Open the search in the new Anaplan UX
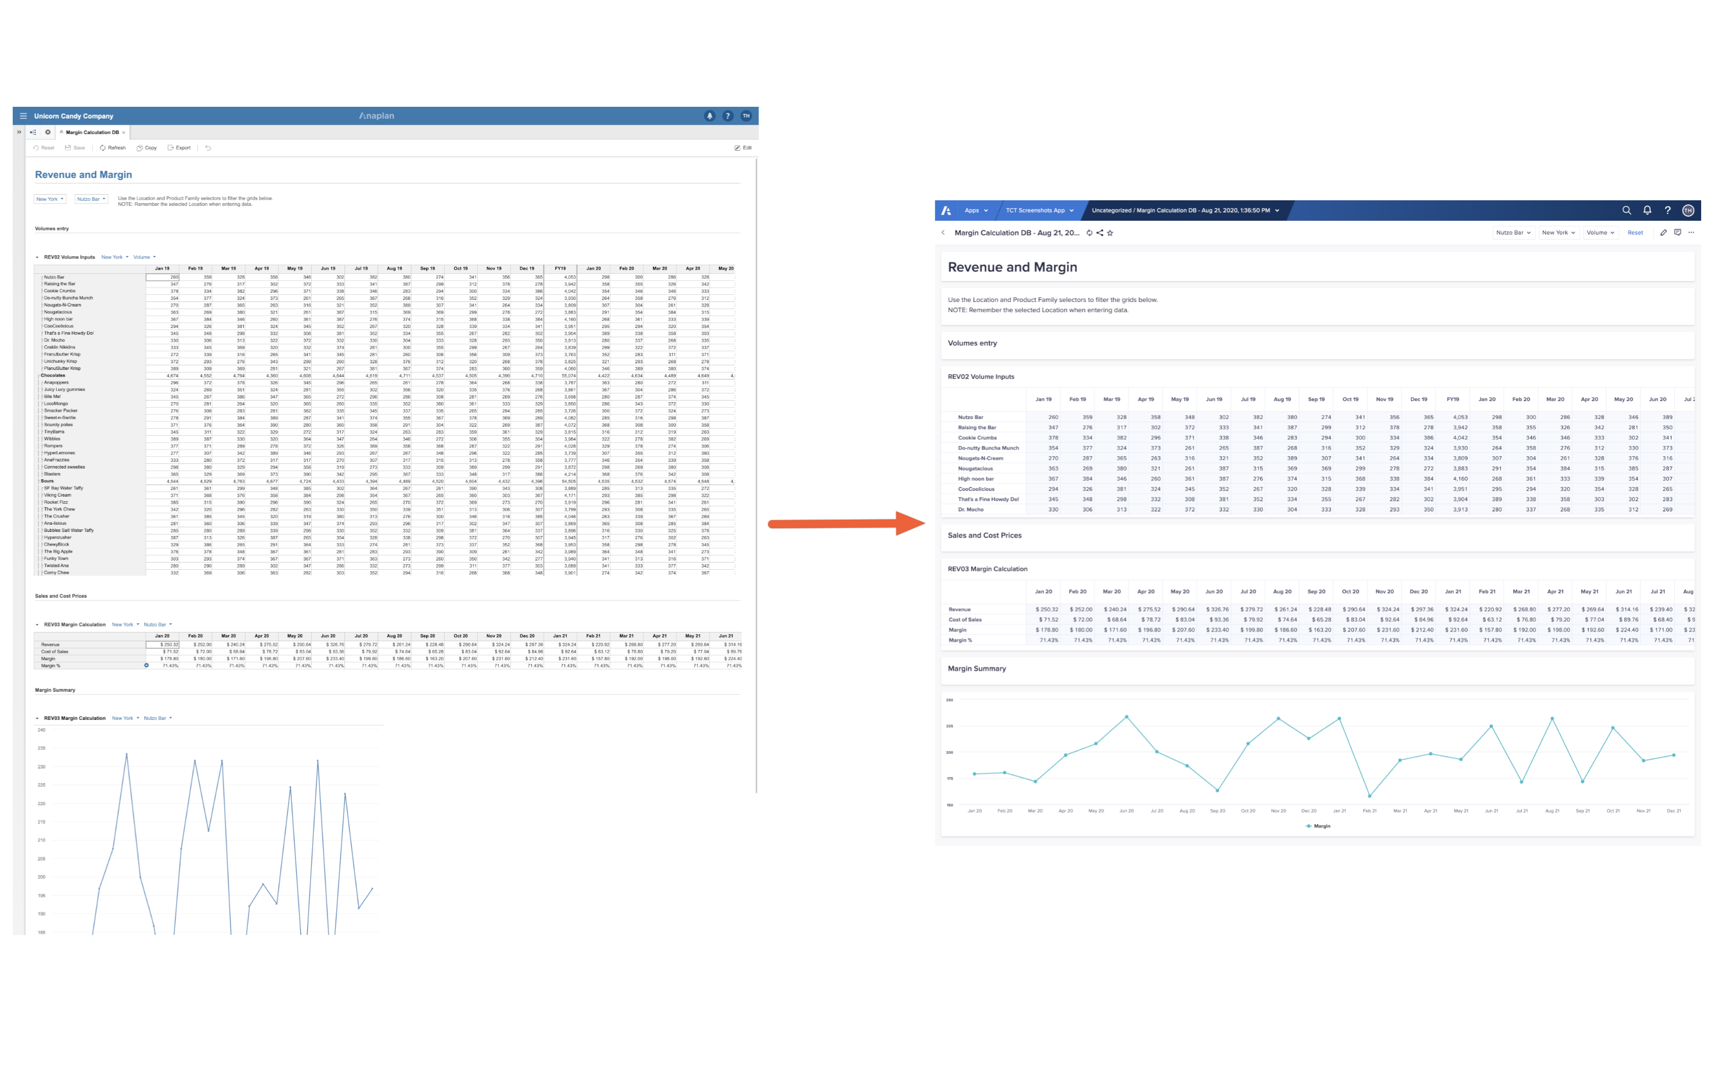The height and width of the screenshot is (1073, 1717). point(1627,210)
